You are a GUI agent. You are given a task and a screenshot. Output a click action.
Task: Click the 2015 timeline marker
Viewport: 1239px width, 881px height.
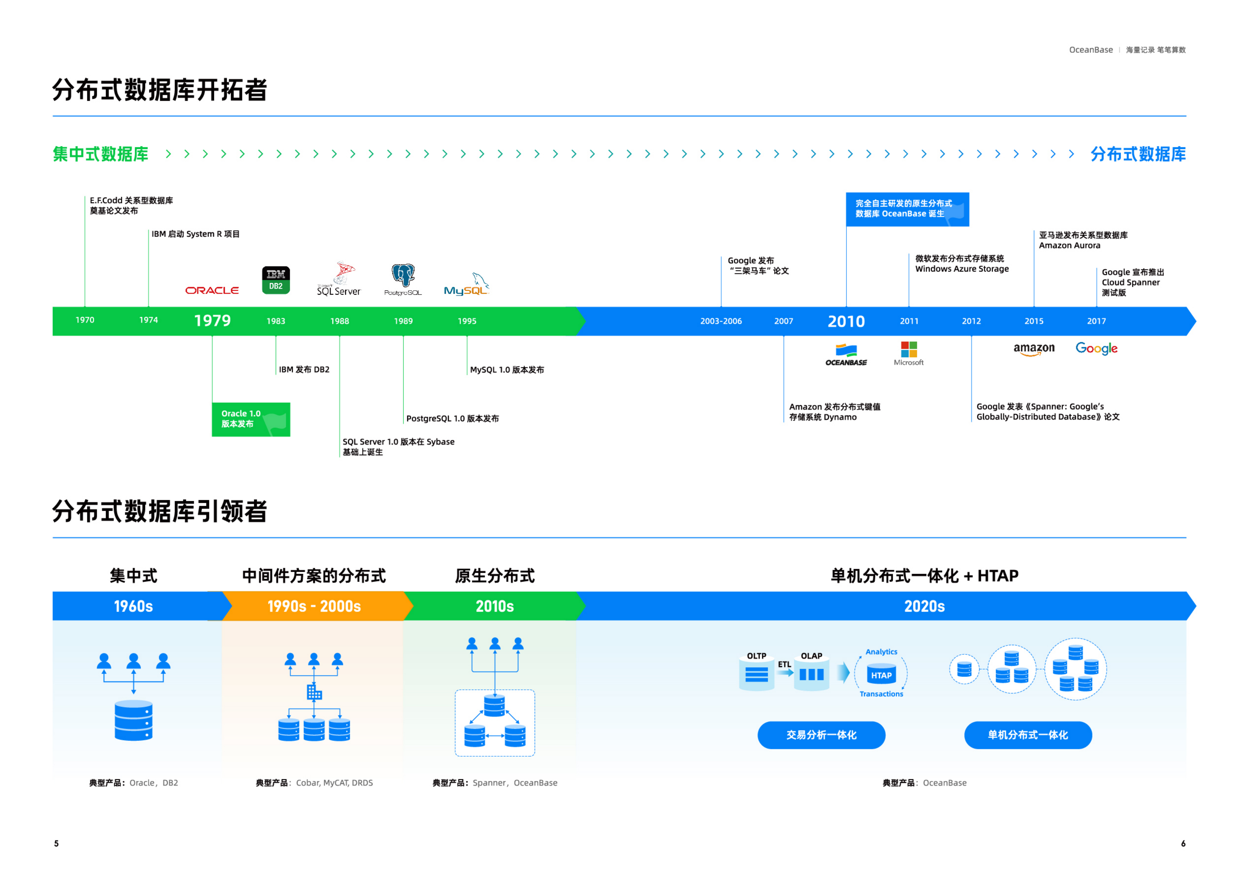[1034, 321]
